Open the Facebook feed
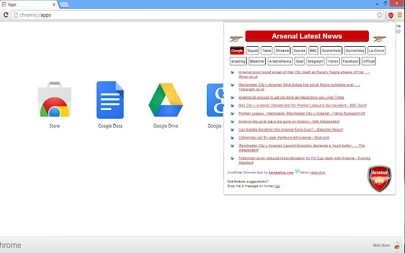 pos(351,61)
